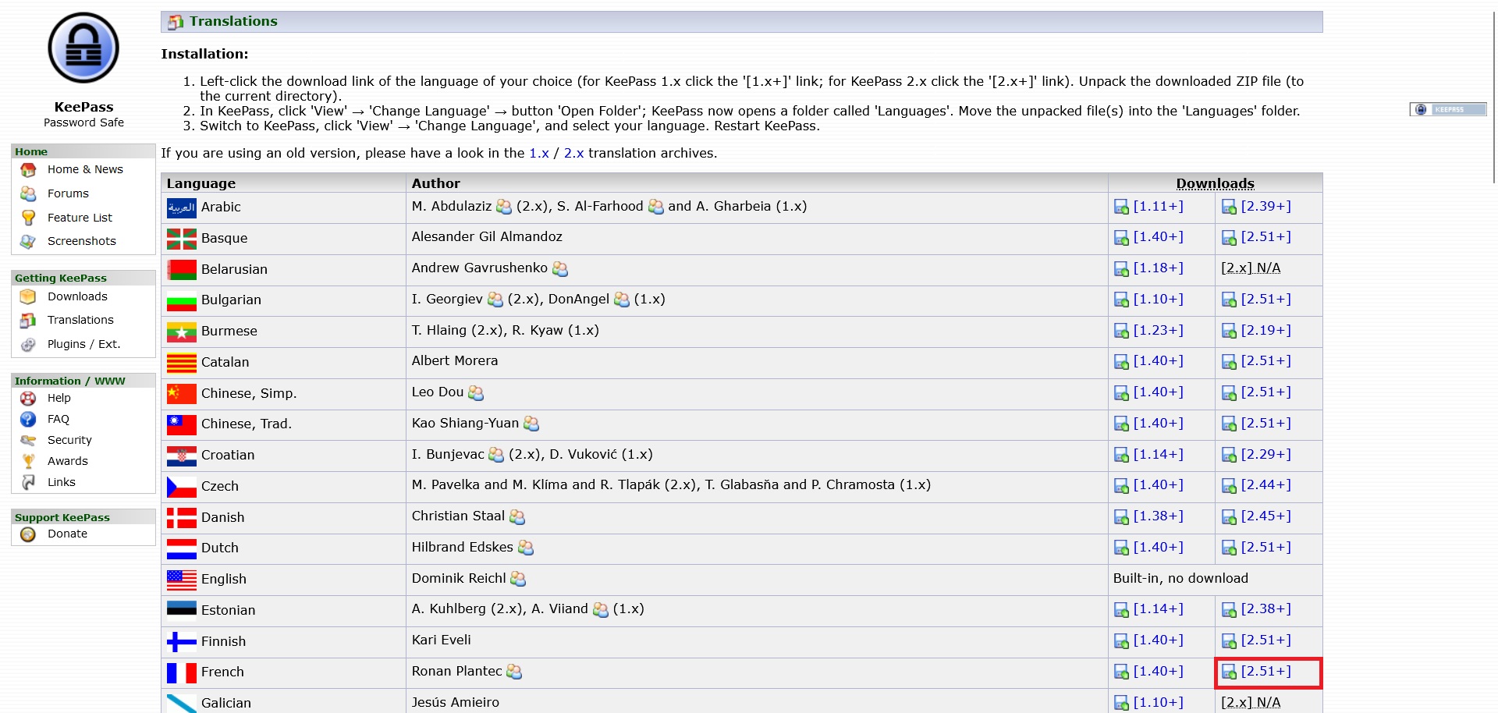1498x713 pixels.
Task: Open the 2.x translation archive link
Action: pyautogui.click(x=573, y=153)
